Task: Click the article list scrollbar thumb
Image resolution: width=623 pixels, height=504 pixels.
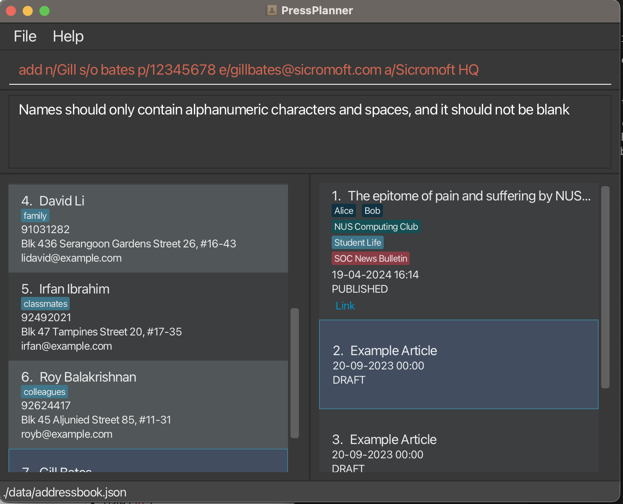Action: pos(605,287)
